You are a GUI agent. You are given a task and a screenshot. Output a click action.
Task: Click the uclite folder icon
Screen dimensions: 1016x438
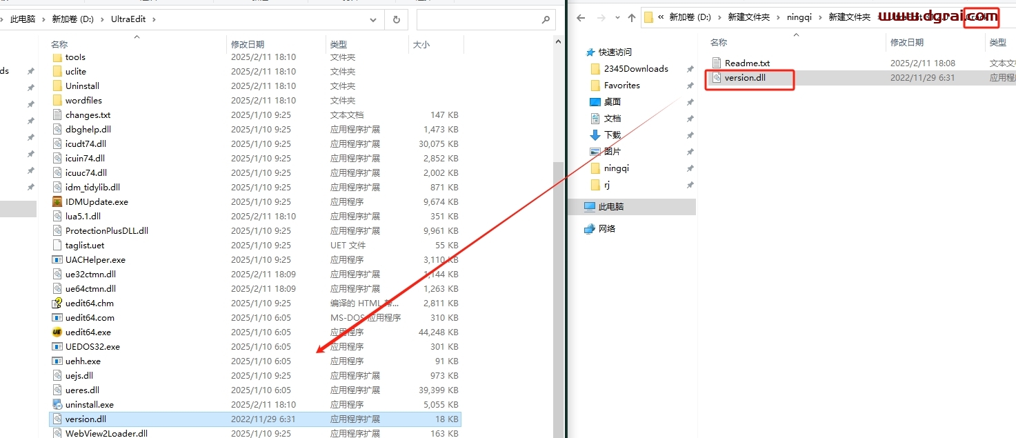click(57, 72)
